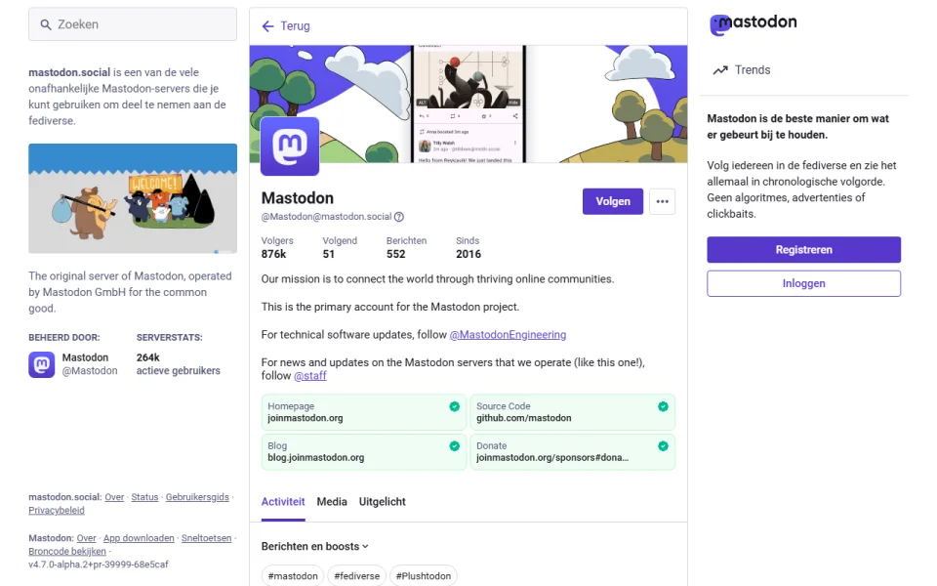Open the Mastodon Over footer link

(86, 538)
